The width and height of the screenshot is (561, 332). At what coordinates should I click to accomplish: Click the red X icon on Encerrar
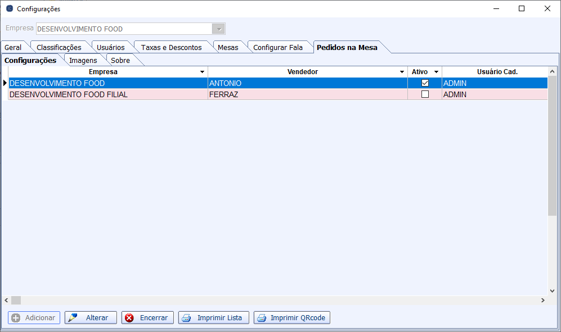click(x=129, y=318)
